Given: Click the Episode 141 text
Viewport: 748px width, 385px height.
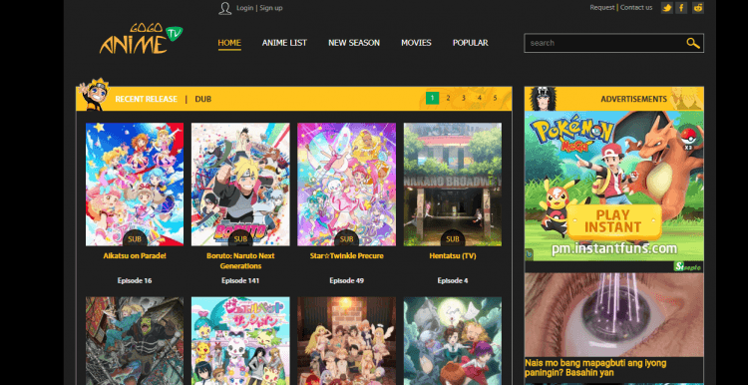Looking at the screenshot, I should 240,281.
